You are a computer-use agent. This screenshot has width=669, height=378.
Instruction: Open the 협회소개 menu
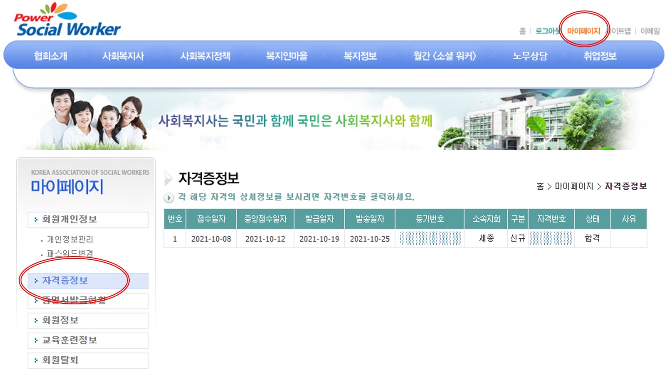(51, 56)
